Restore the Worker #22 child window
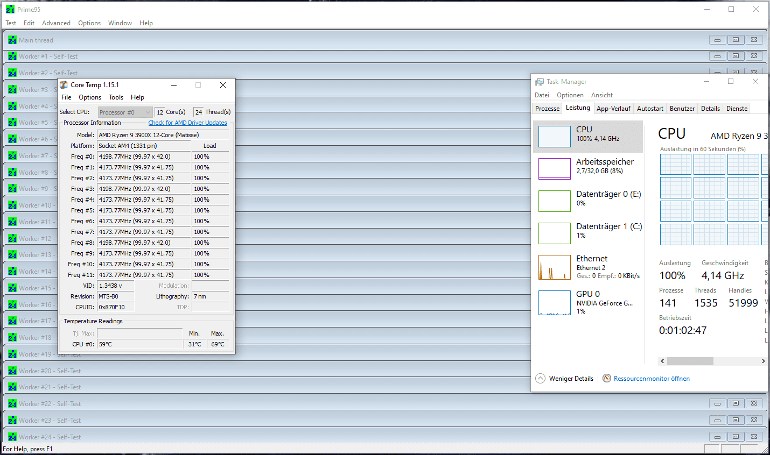Image resolution: width=770 pixels, height=455 pixels. 736,403
